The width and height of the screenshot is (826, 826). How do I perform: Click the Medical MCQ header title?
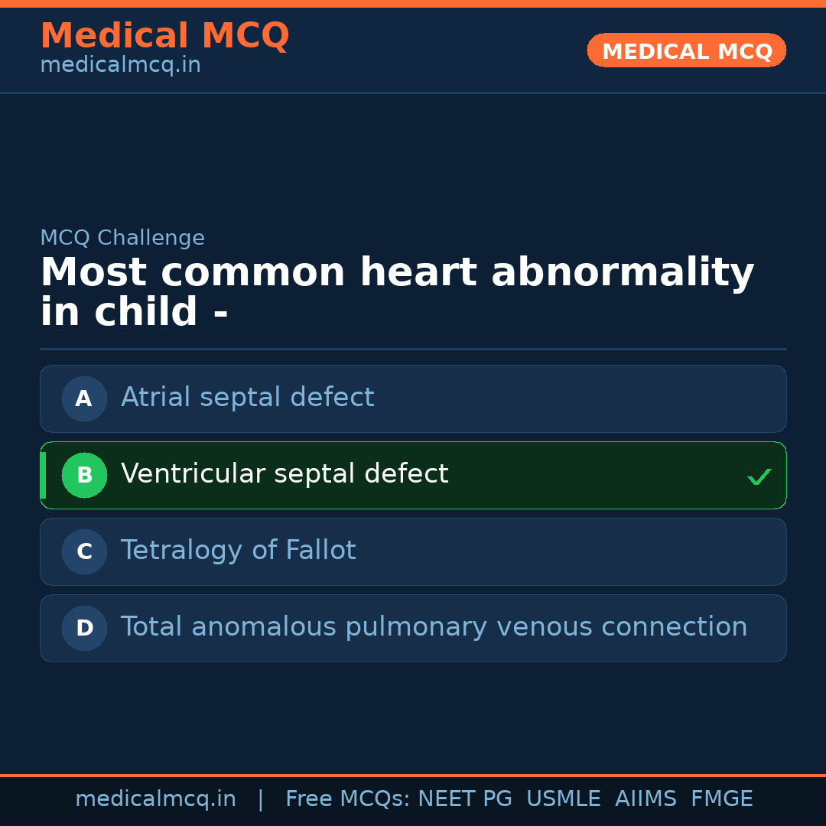click(x=164, y=35)
